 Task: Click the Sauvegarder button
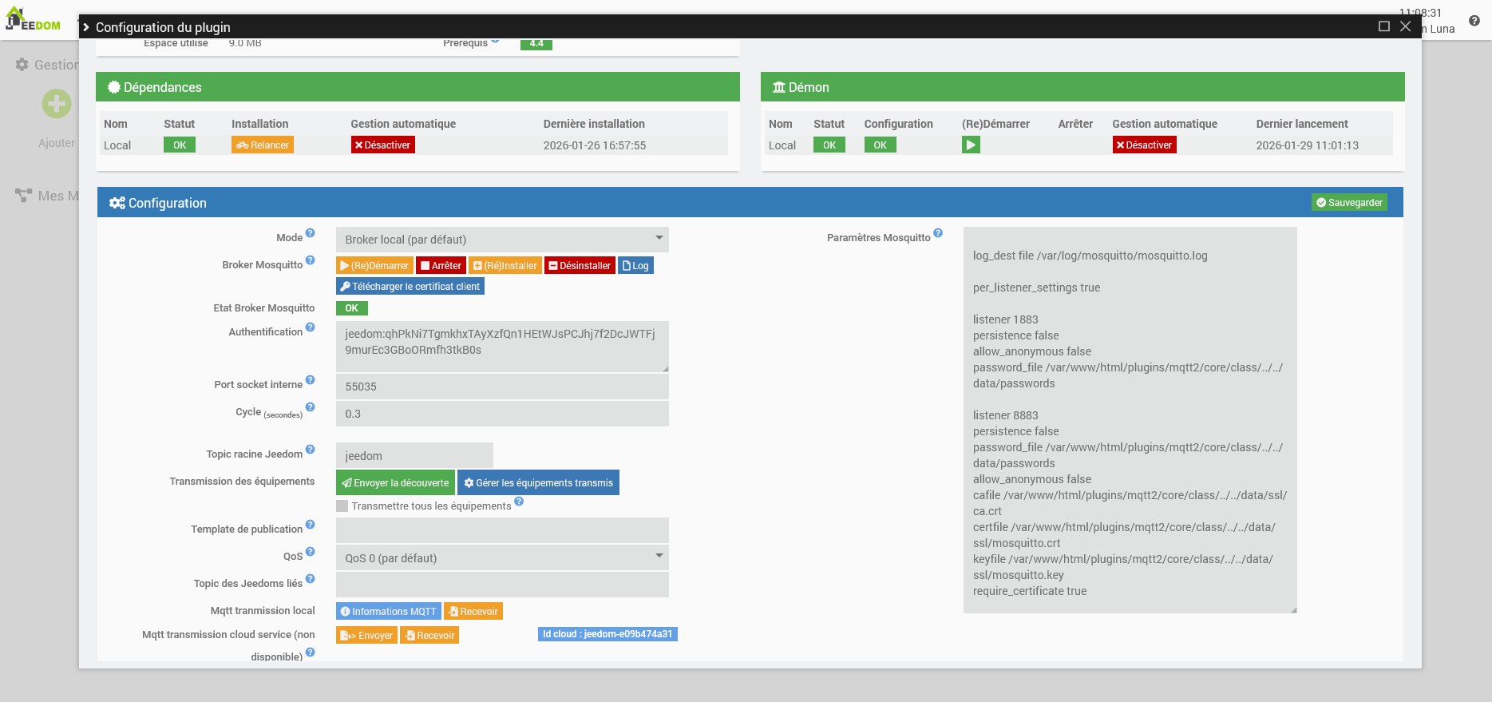point(1348,203)
